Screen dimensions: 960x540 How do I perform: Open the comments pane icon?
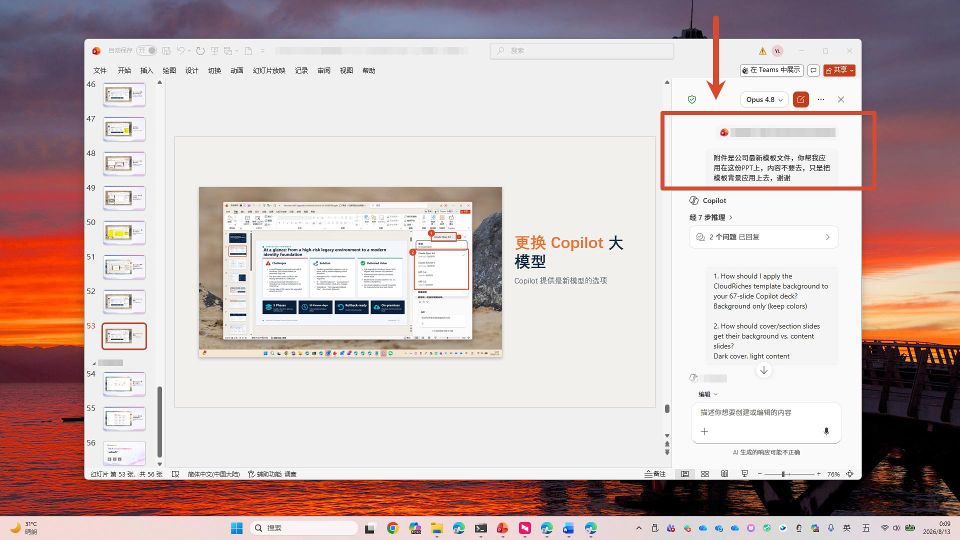click(813, 70)
